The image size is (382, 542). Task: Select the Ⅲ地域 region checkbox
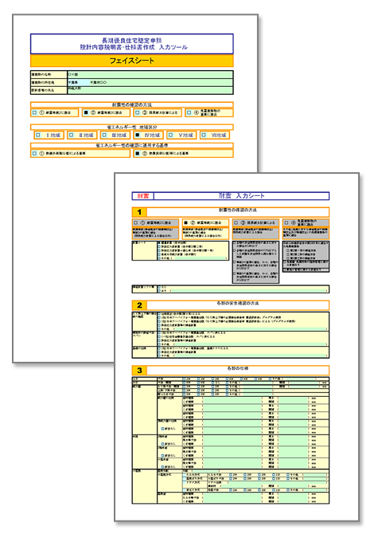click(104, 135)
